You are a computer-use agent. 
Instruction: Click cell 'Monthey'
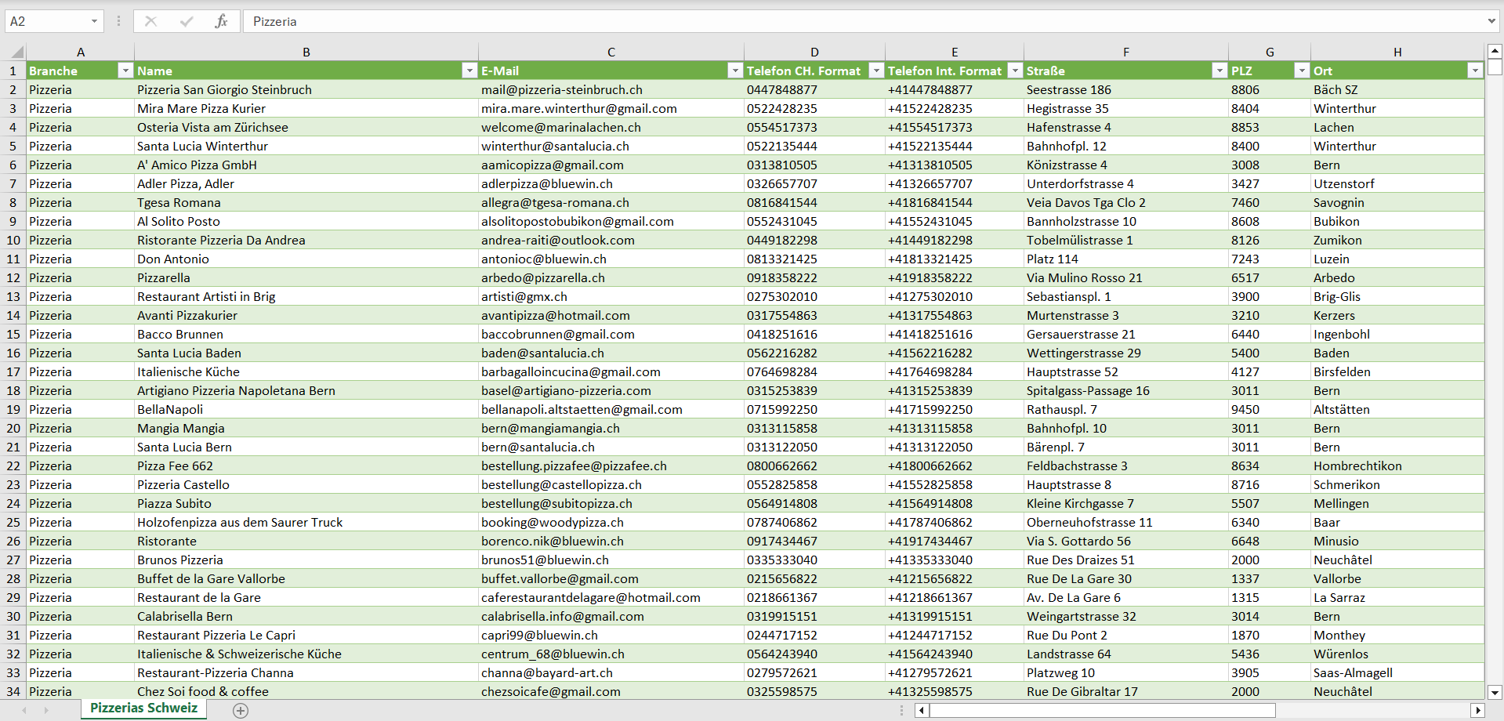pos(1397,635)
